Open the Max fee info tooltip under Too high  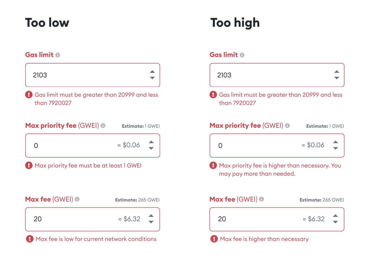[x=261, y=199]
